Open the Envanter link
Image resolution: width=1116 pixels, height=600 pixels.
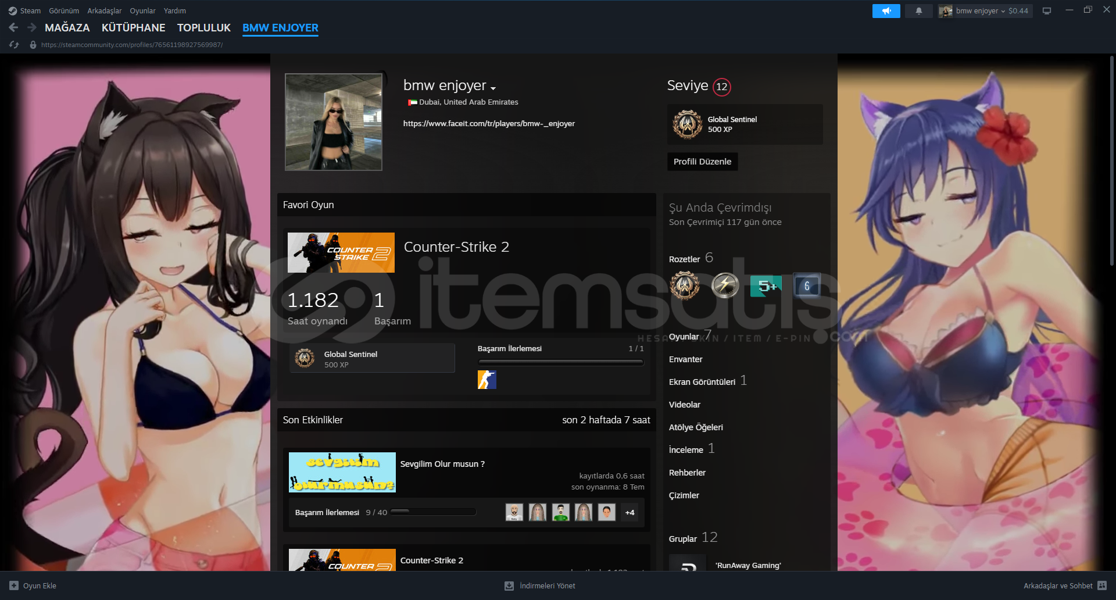point(685,359)
